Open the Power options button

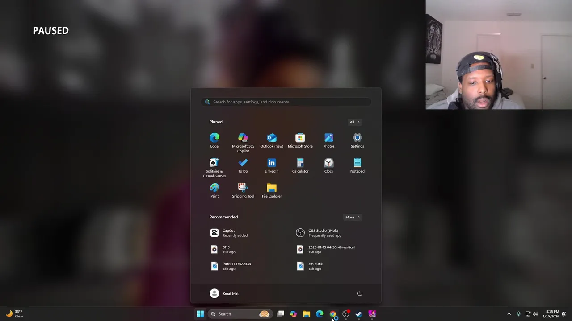point(360,293)
